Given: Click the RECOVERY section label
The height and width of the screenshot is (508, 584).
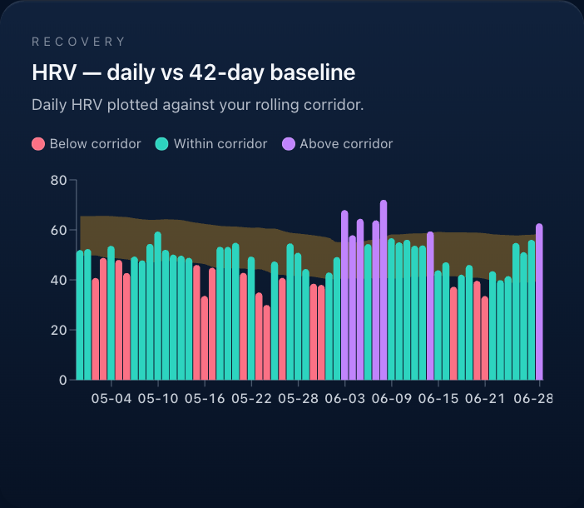Looking at the screenshot, I should 78,42.
